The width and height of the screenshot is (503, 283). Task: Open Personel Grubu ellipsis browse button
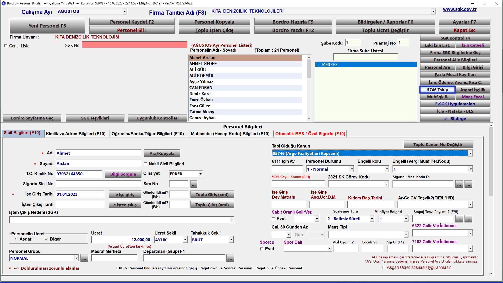(x=84, y=258)
